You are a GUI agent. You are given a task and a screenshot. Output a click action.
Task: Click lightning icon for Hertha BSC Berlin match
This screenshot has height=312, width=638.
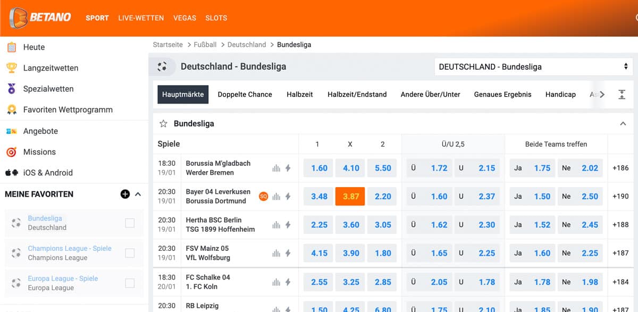click(x=288, y=225)
